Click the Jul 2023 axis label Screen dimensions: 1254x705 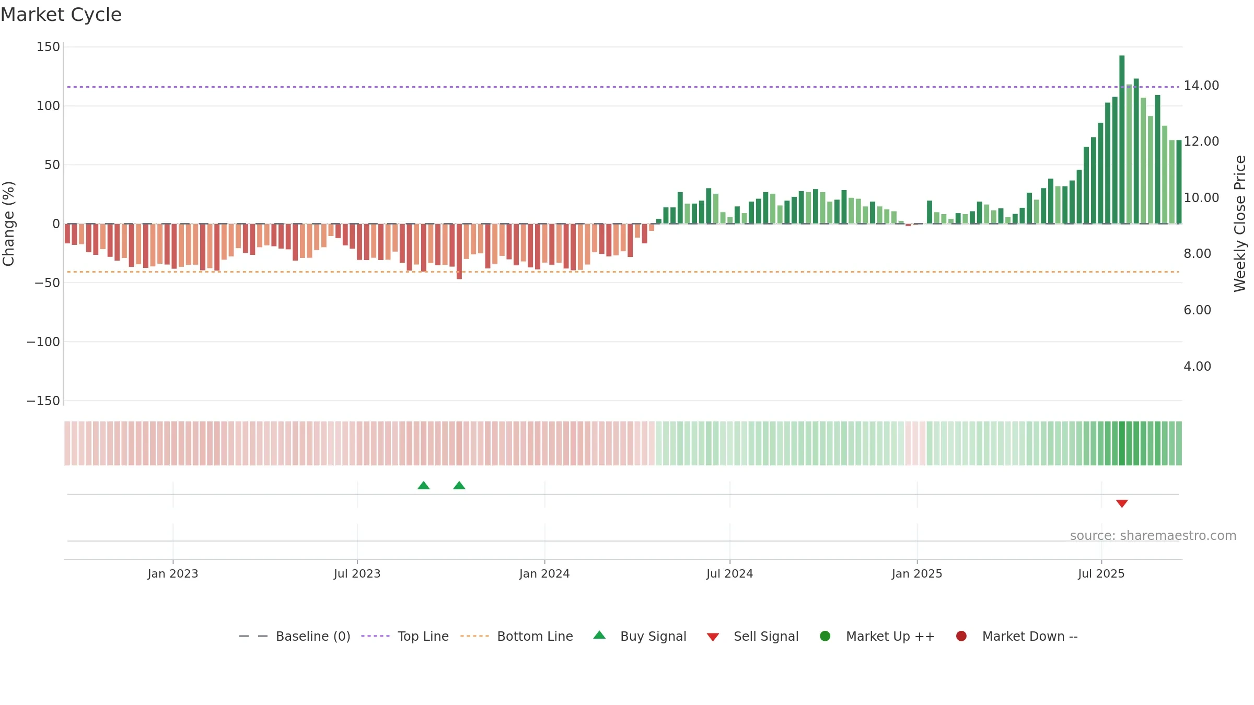357,574
